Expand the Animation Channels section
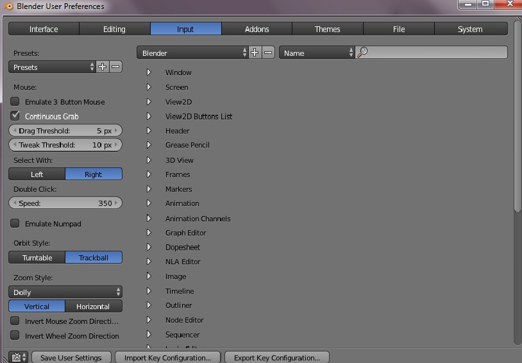Viewport: 522px width, 363px height. [x=149, y=219]
